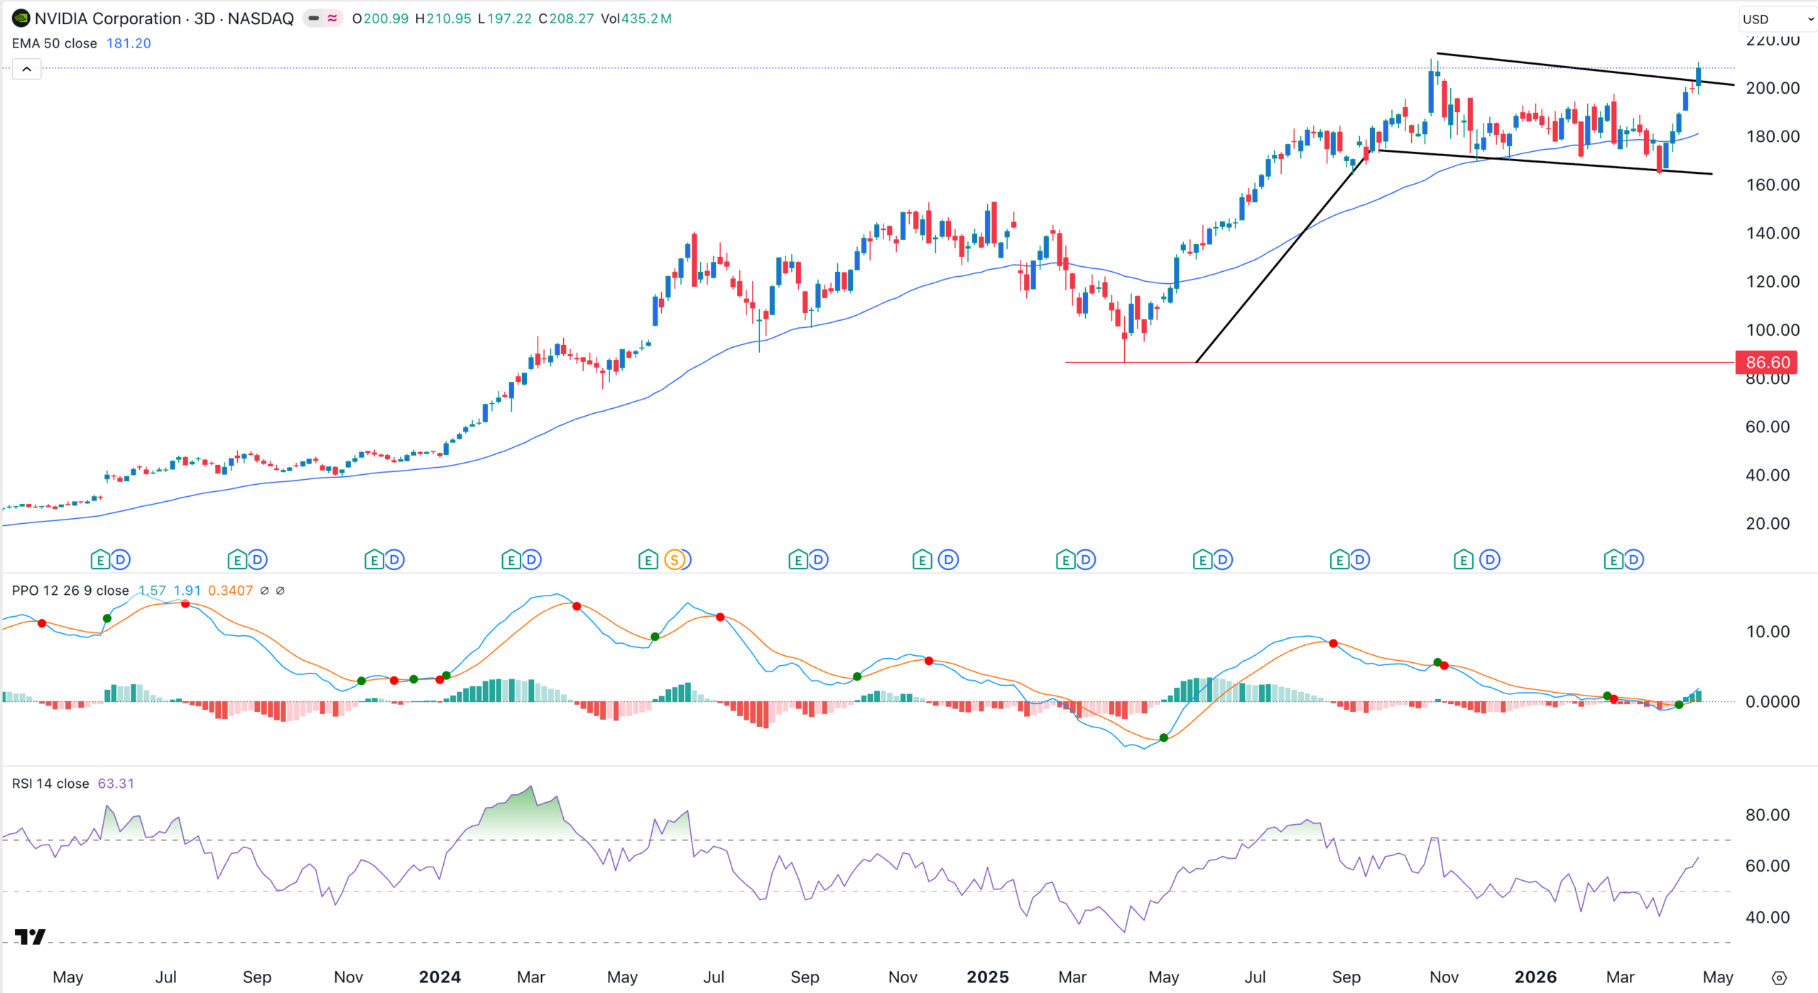The width and height of the screenshot is (1818, 993).
Task: Click the 200.00 level on the price axis
Action: pyautogui.click(x=1773, y=88)
